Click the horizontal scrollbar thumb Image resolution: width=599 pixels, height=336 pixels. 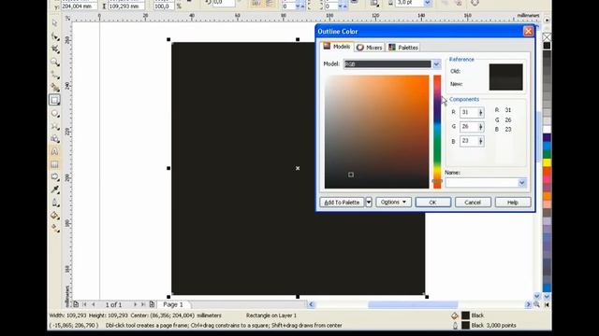click(x=413, y=304)
